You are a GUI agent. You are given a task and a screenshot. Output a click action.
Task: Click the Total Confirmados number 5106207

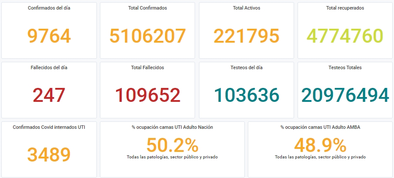click(147, 36)
